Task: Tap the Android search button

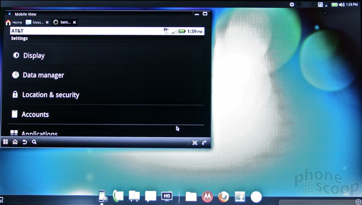Action: pos(34,142)
